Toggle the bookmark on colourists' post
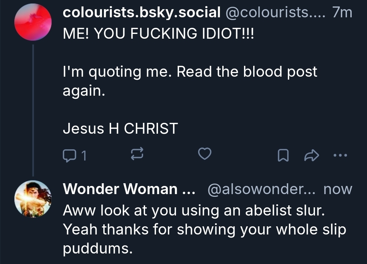367x264 pixels. point(283,155)
